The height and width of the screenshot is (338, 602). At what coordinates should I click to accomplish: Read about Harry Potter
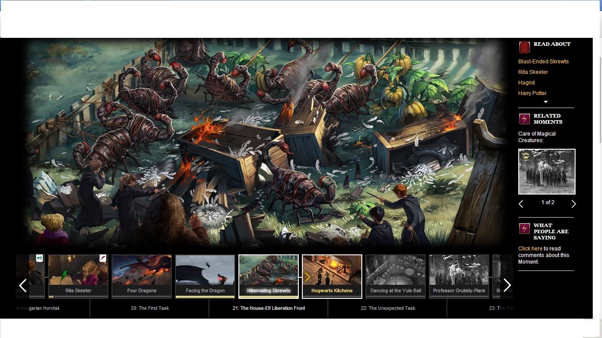pos(532,93)
